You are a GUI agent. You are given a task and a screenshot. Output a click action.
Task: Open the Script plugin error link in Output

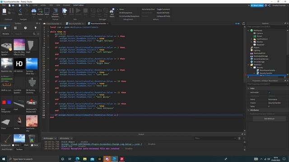[102, 144]
